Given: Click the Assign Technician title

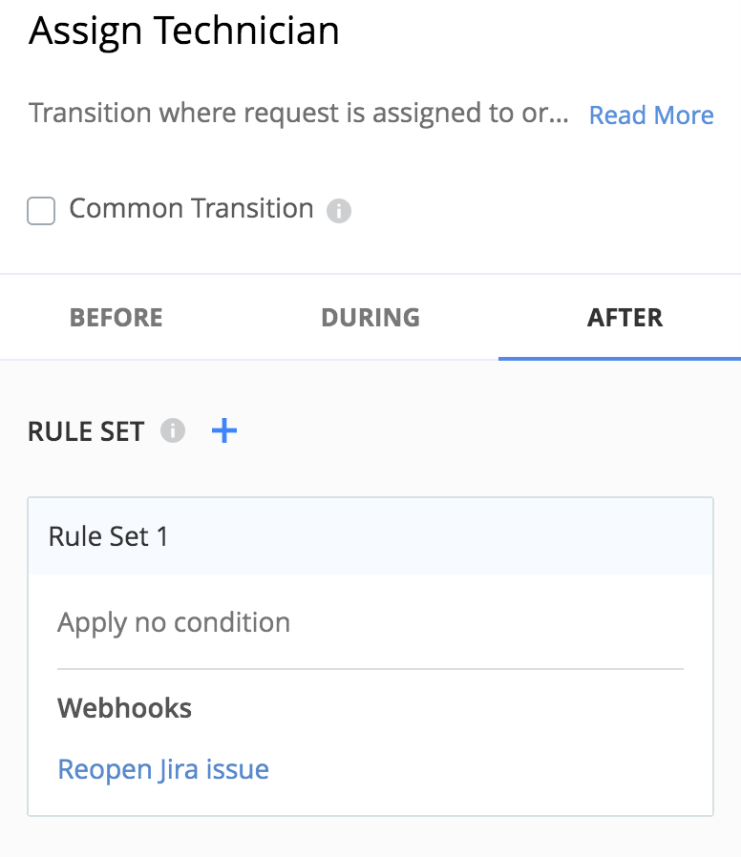Looking at the screenshot, I should 184,31.
